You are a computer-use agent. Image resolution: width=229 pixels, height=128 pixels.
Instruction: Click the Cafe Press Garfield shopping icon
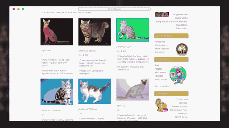[161, 105]
